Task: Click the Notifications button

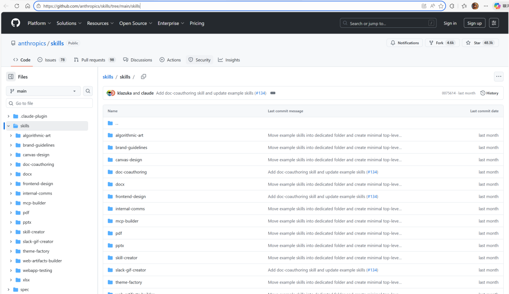Action: pyautogui.click(x=405, y=43)
